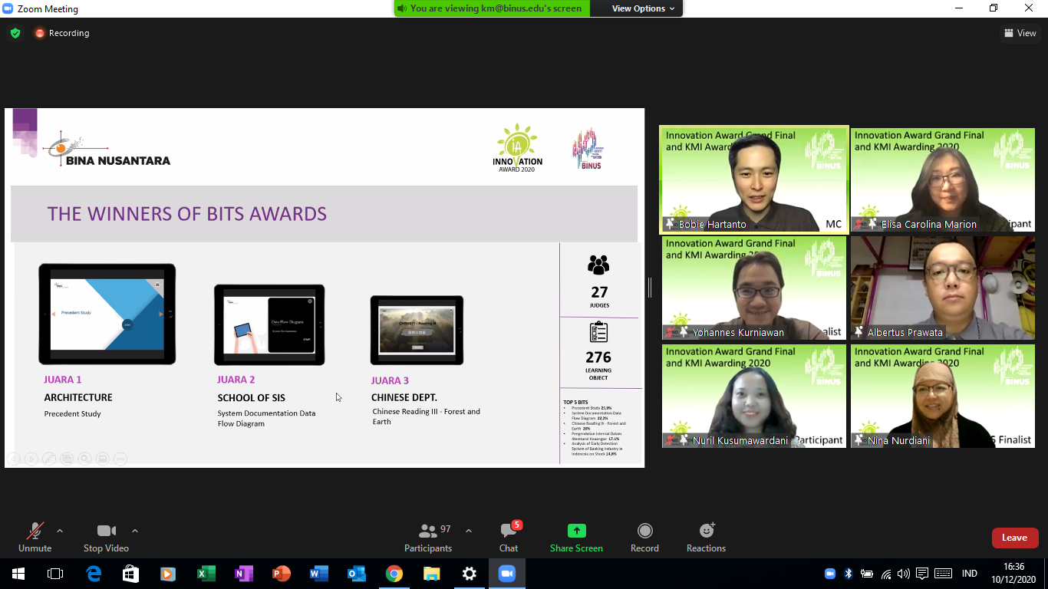Viewport: 1048px width, 589px height.
Task: Leave the Zoom meeting
Action: pos(1014,538)
